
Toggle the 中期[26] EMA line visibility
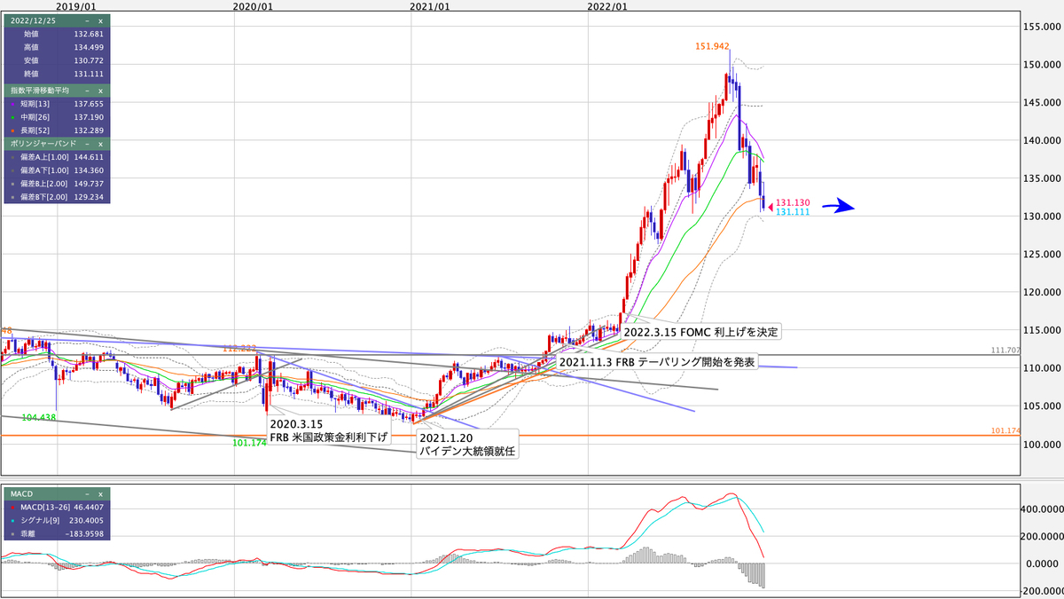[x=12, y=116]
